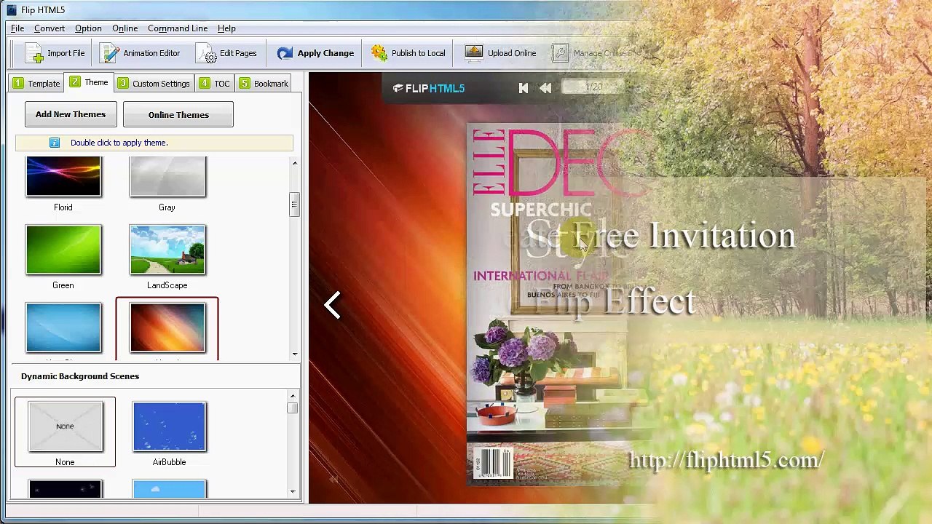Open the Online menu
This screenshot has height=524, width=932.
[x=125, y=28]
